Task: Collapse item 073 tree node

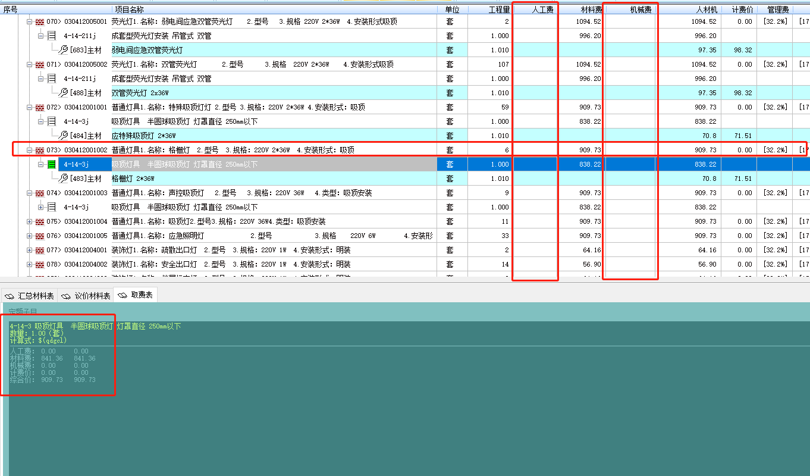Action: tap(29, 150)
